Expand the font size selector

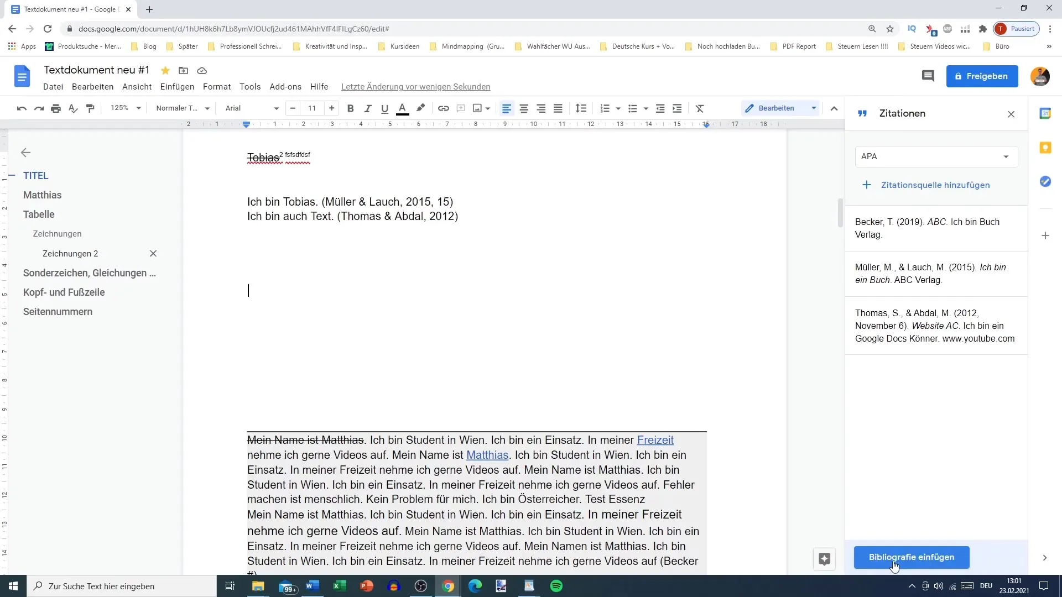[x=312, y=108]
